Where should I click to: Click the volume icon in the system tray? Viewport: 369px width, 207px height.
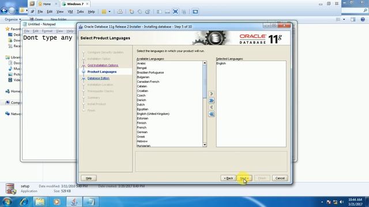pyautogui.click(x=342, y=202)
